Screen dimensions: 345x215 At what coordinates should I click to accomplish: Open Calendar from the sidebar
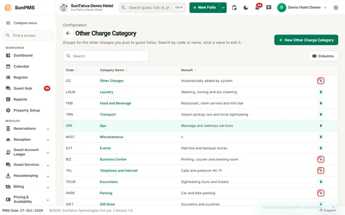coord(28,66)
